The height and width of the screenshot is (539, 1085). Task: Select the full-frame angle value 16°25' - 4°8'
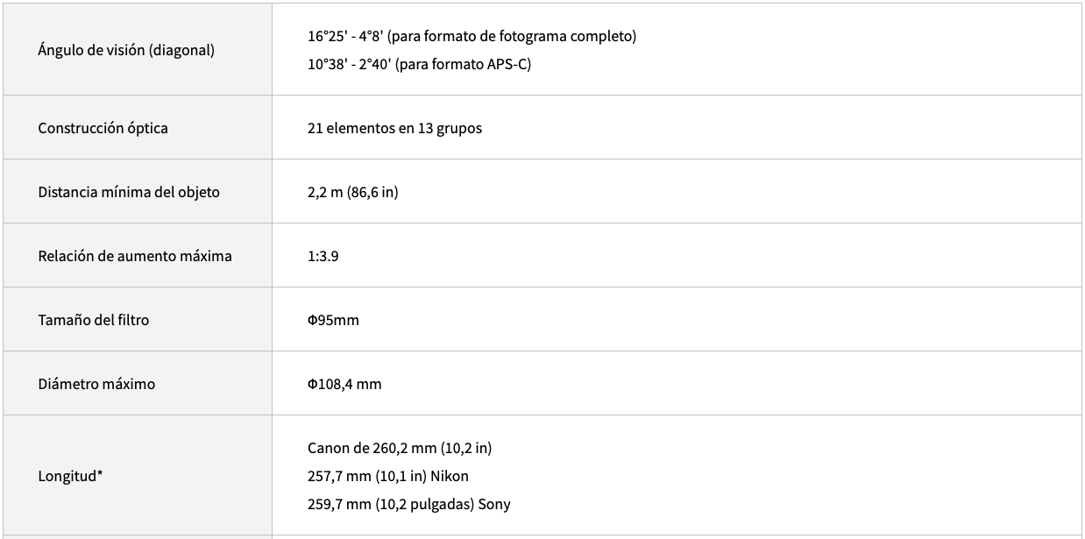click(x=344, y=36)
